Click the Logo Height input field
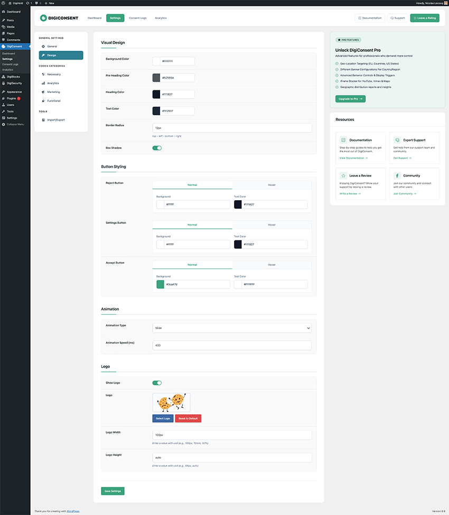Viewport: 449px width, 515px height. pyautogui.click(x=232, y=457)
